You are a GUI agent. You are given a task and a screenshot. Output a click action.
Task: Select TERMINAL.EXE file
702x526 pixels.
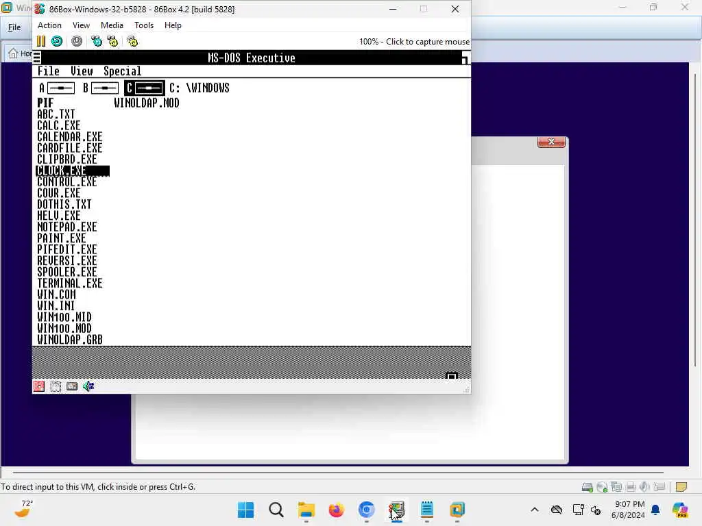70,284
